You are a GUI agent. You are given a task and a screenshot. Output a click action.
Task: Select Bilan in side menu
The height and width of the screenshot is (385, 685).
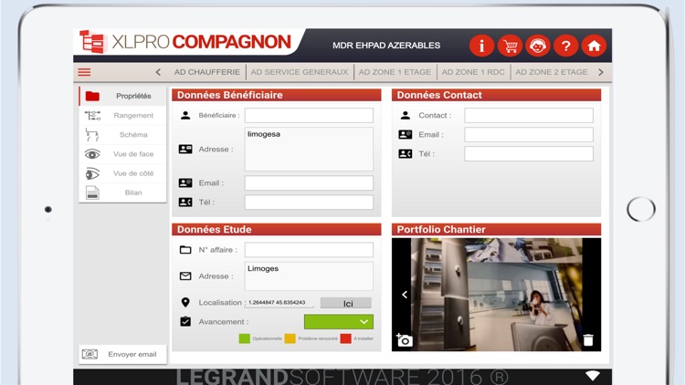[122, 192]
